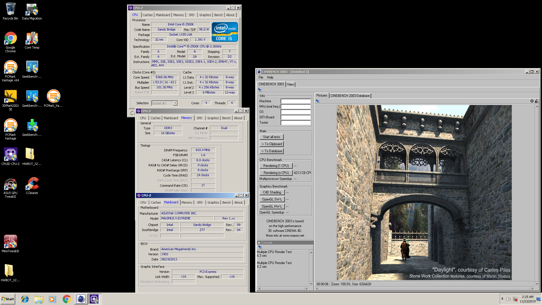Click the pin icon in the Console panel
Screen dimensions: 542x305
pyautogui.click(x=260, y=247)
